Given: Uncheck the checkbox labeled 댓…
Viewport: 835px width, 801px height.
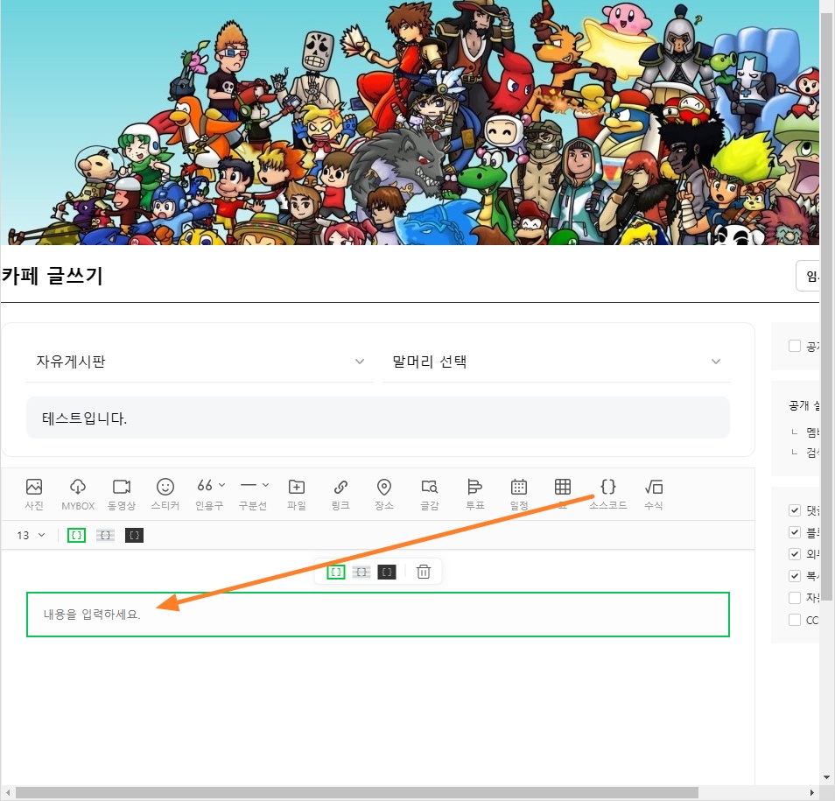Looking at the screenshot, I should [x=795, y=510].
